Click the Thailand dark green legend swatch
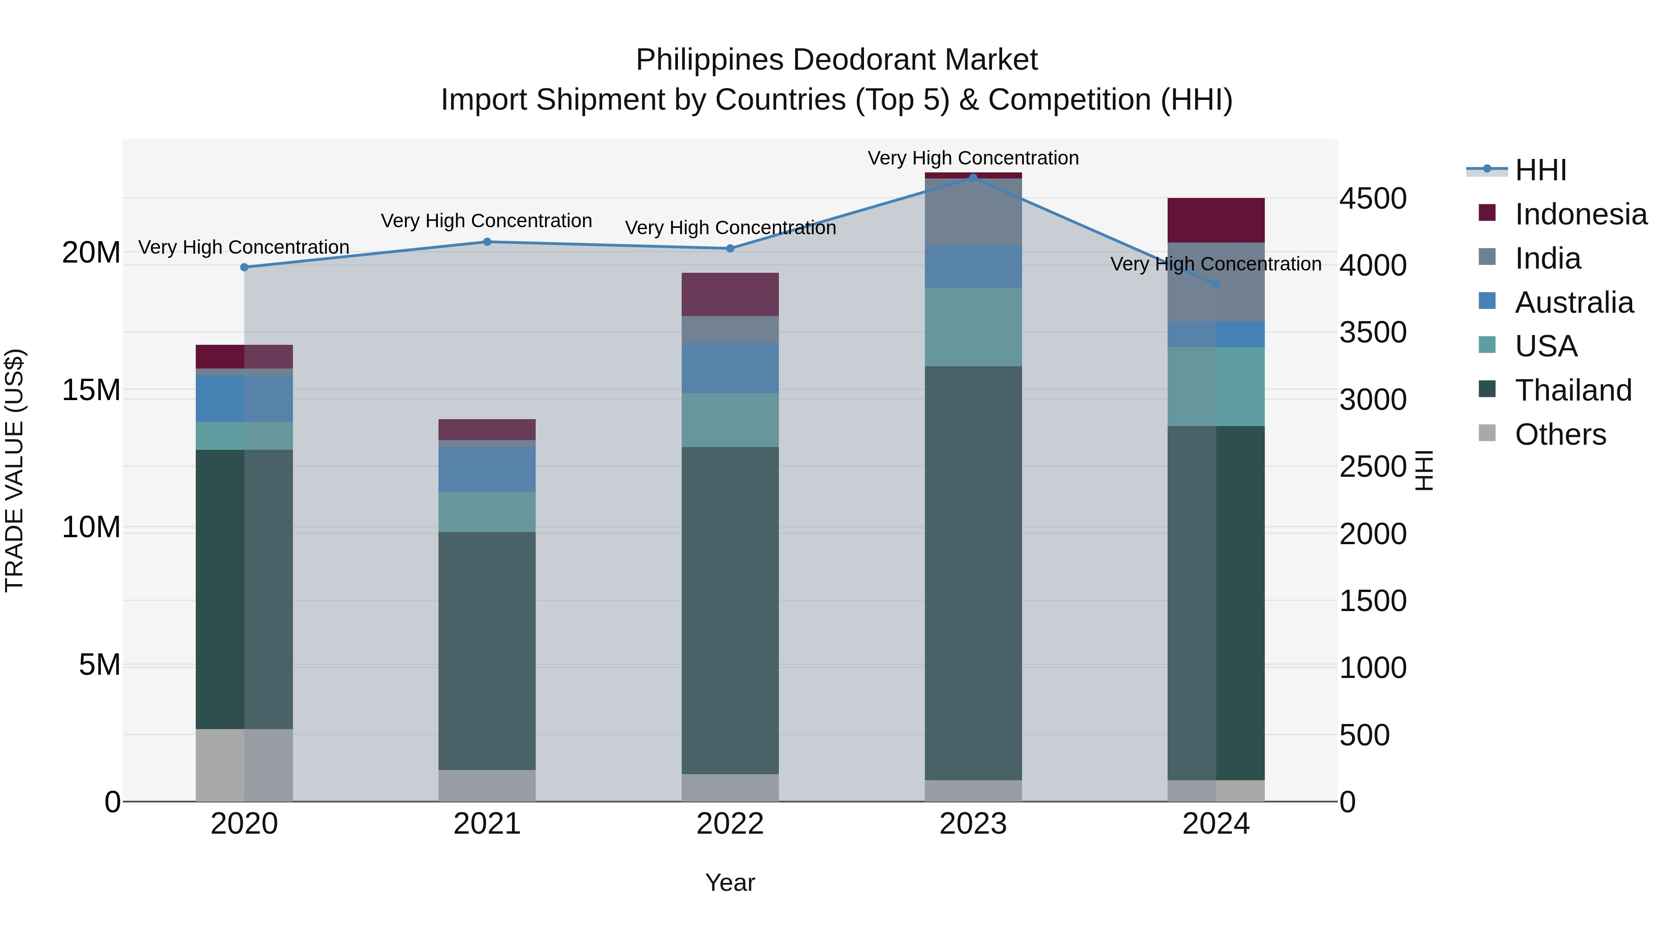Image resolution: width=1674 pixels, height=941 pixels. pos(1487,389)
